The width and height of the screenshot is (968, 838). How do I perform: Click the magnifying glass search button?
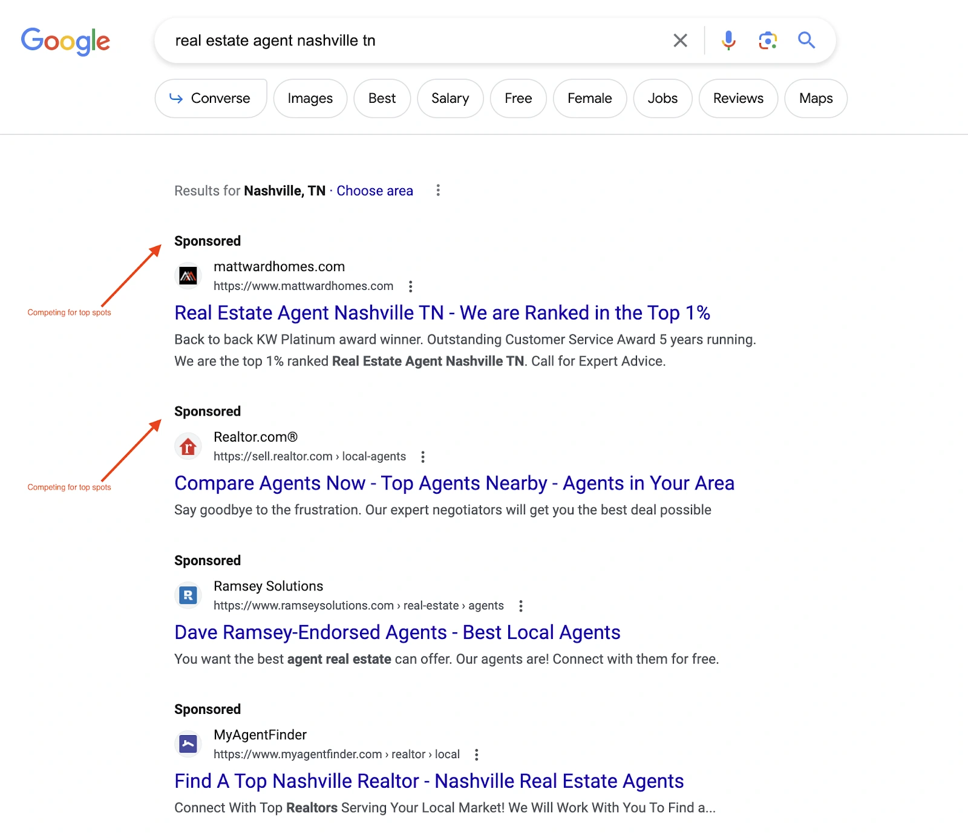(x=806, y=41)
